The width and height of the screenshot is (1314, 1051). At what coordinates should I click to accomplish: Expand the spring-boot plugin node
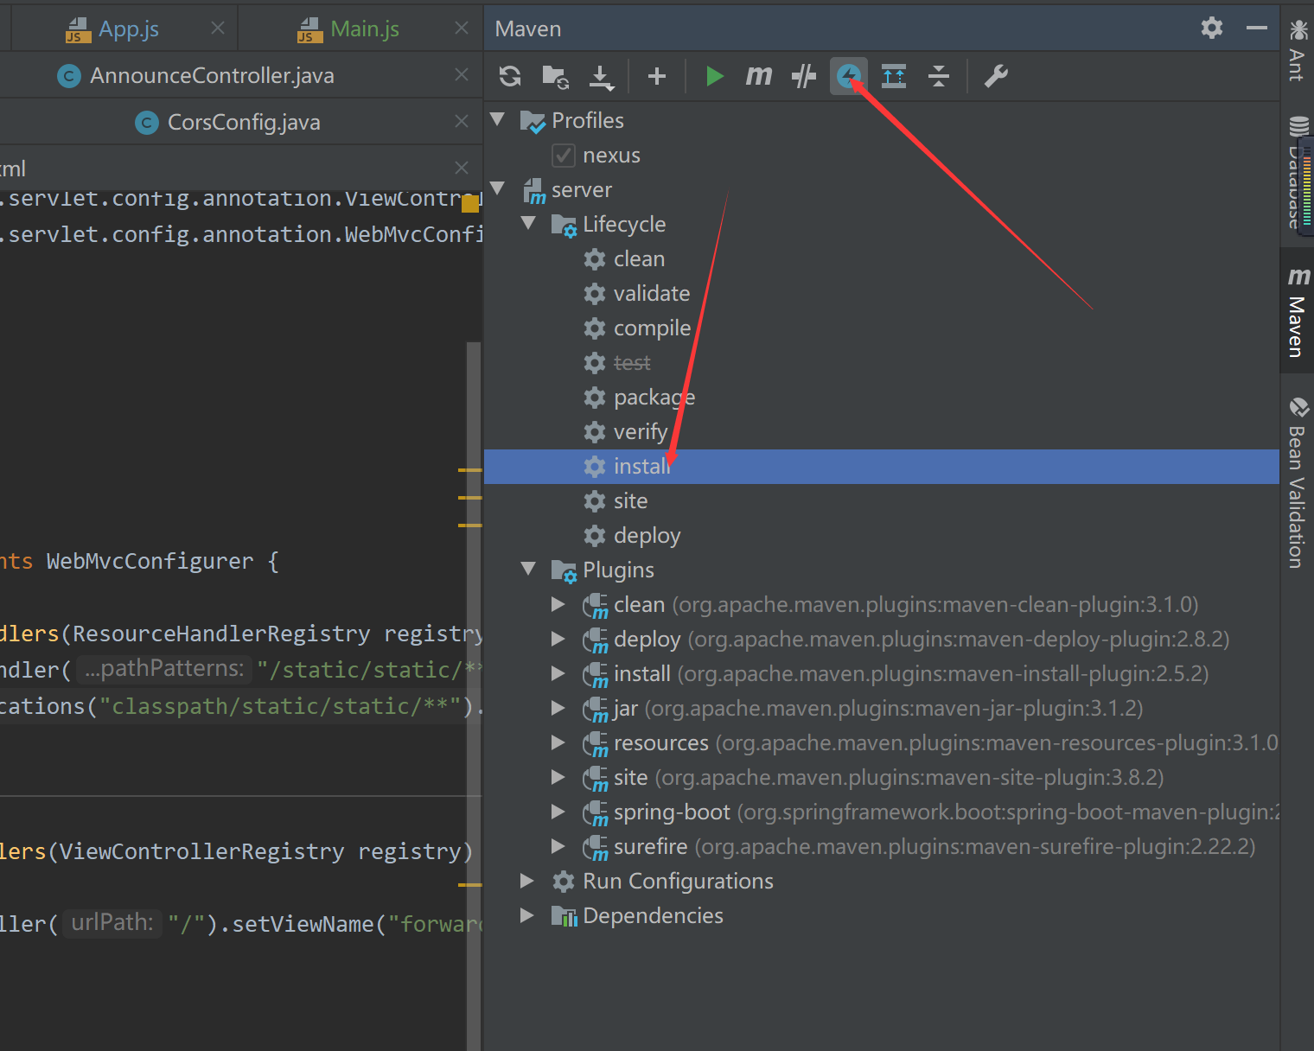[x=558, y=812]
